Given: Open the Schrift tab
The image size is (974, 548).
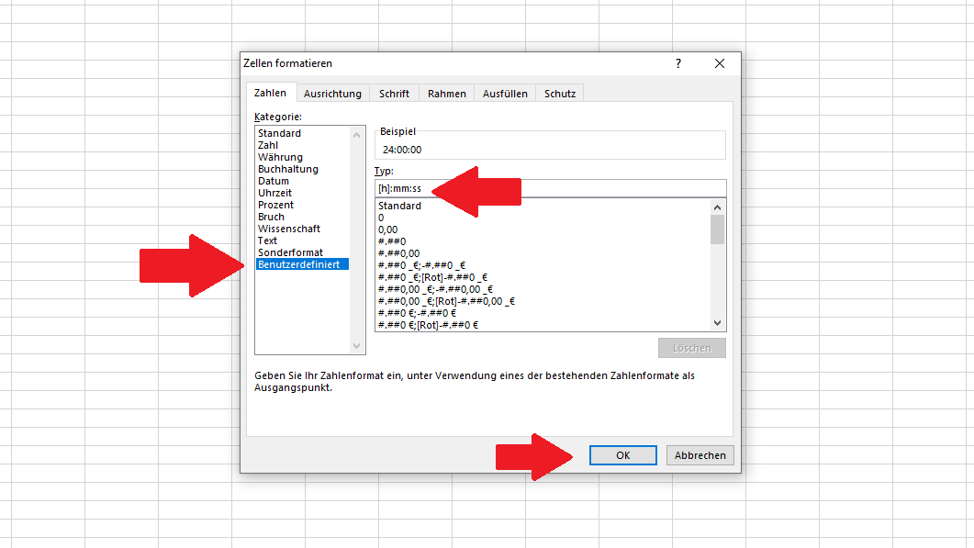Looking at the screenshot, I should (x=394, y=94).
